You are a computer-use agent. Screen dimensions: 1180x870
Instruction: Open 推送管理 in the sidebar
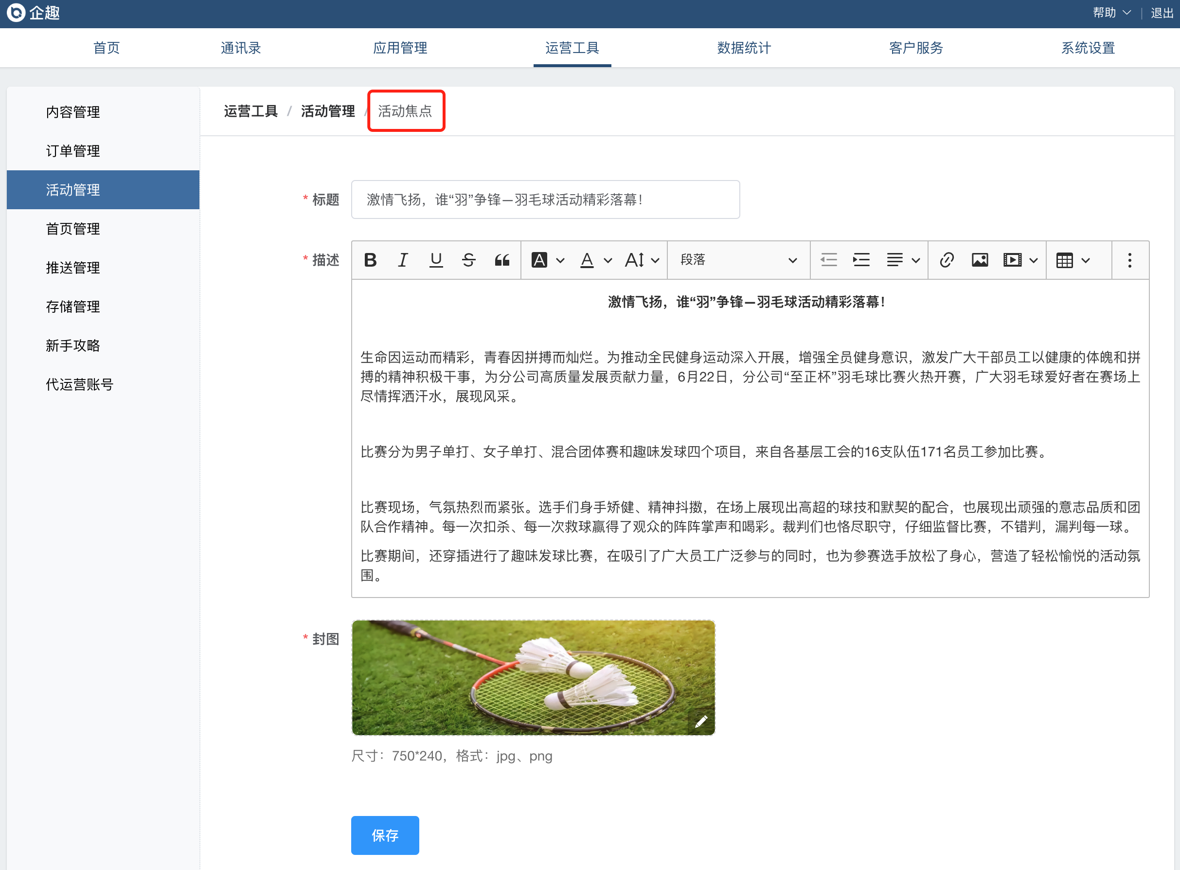pyautogui.click(x=72, y=268)
